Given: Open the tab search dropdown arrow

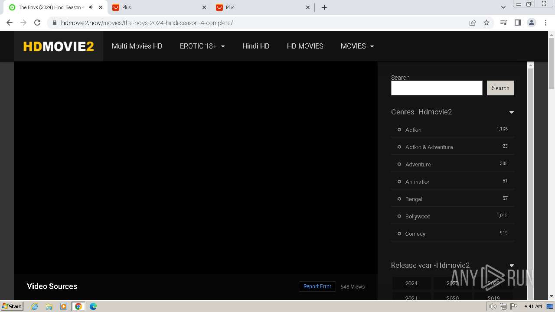Looking at the screenshot, I should pyautogui.click(x=503, y=7).
